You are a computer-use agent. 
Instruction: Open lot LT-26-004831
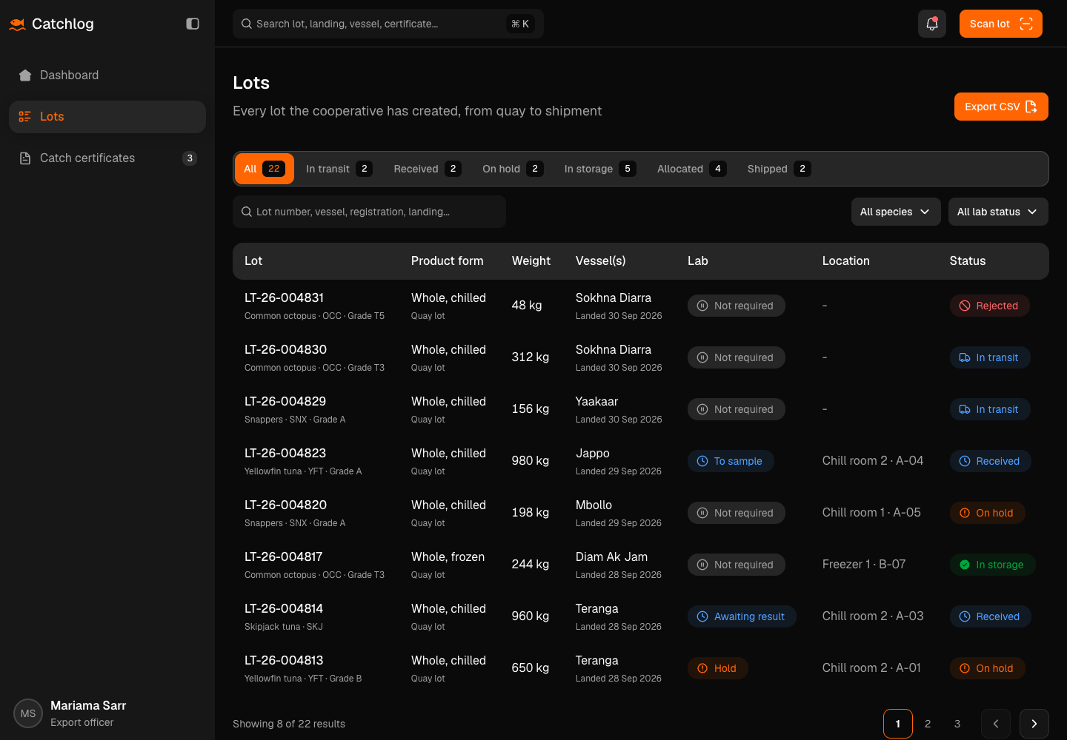pos(285,297)
